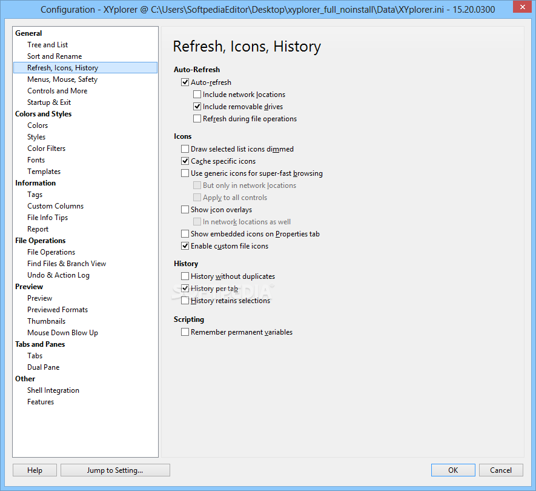The width and height of the screenshot is (536, 491).
Task: Click the Colors and Styles heading
Action: 44,114
